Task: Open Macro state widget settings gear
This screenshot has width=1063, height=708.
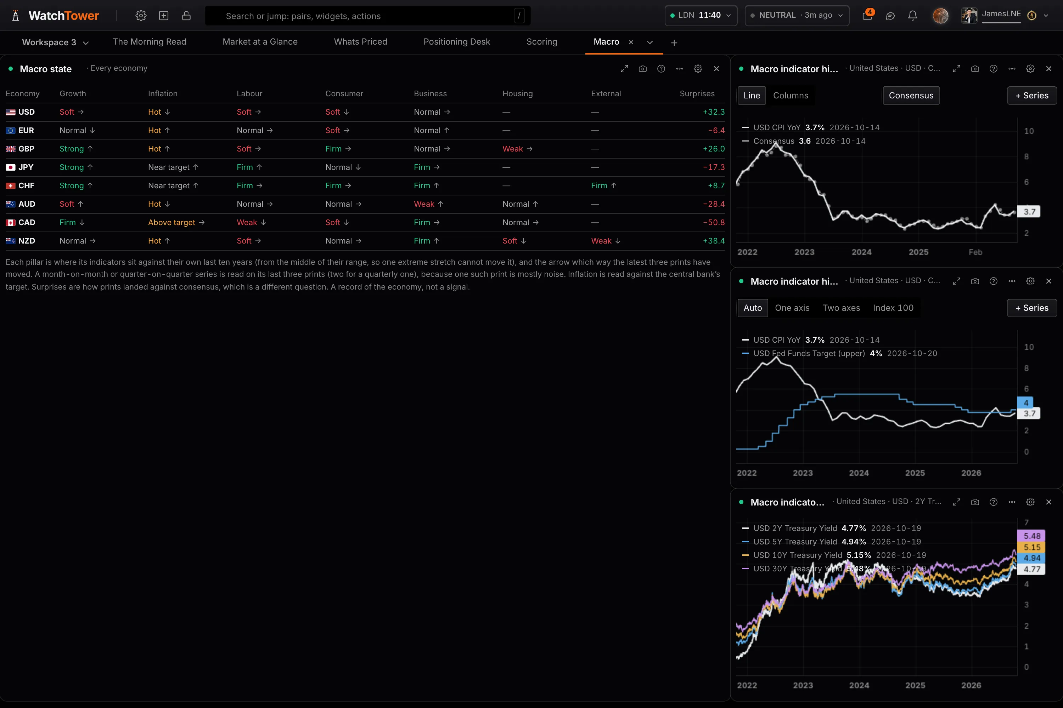Action: click(x=698, y=69)
